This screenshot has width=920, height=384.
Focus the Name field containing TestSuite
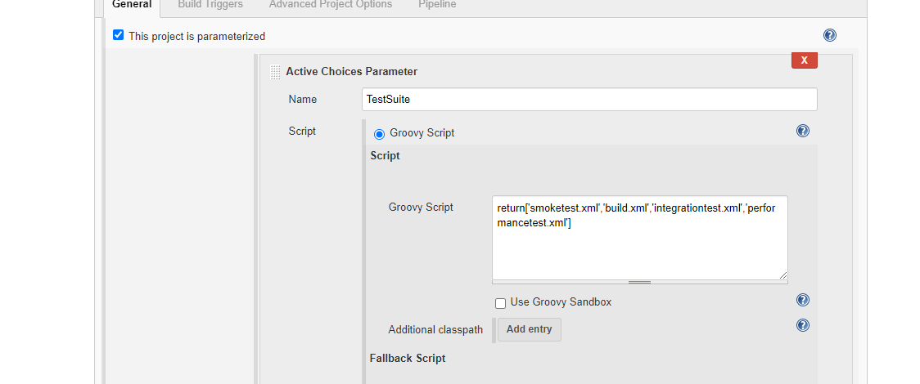click(x=589, y=99)
